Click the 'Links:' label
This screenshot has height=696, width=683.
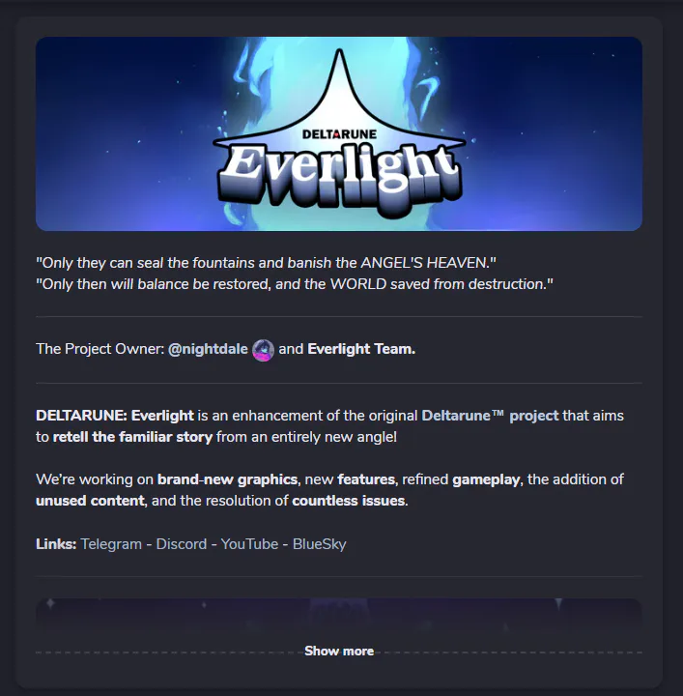point(56,544)
